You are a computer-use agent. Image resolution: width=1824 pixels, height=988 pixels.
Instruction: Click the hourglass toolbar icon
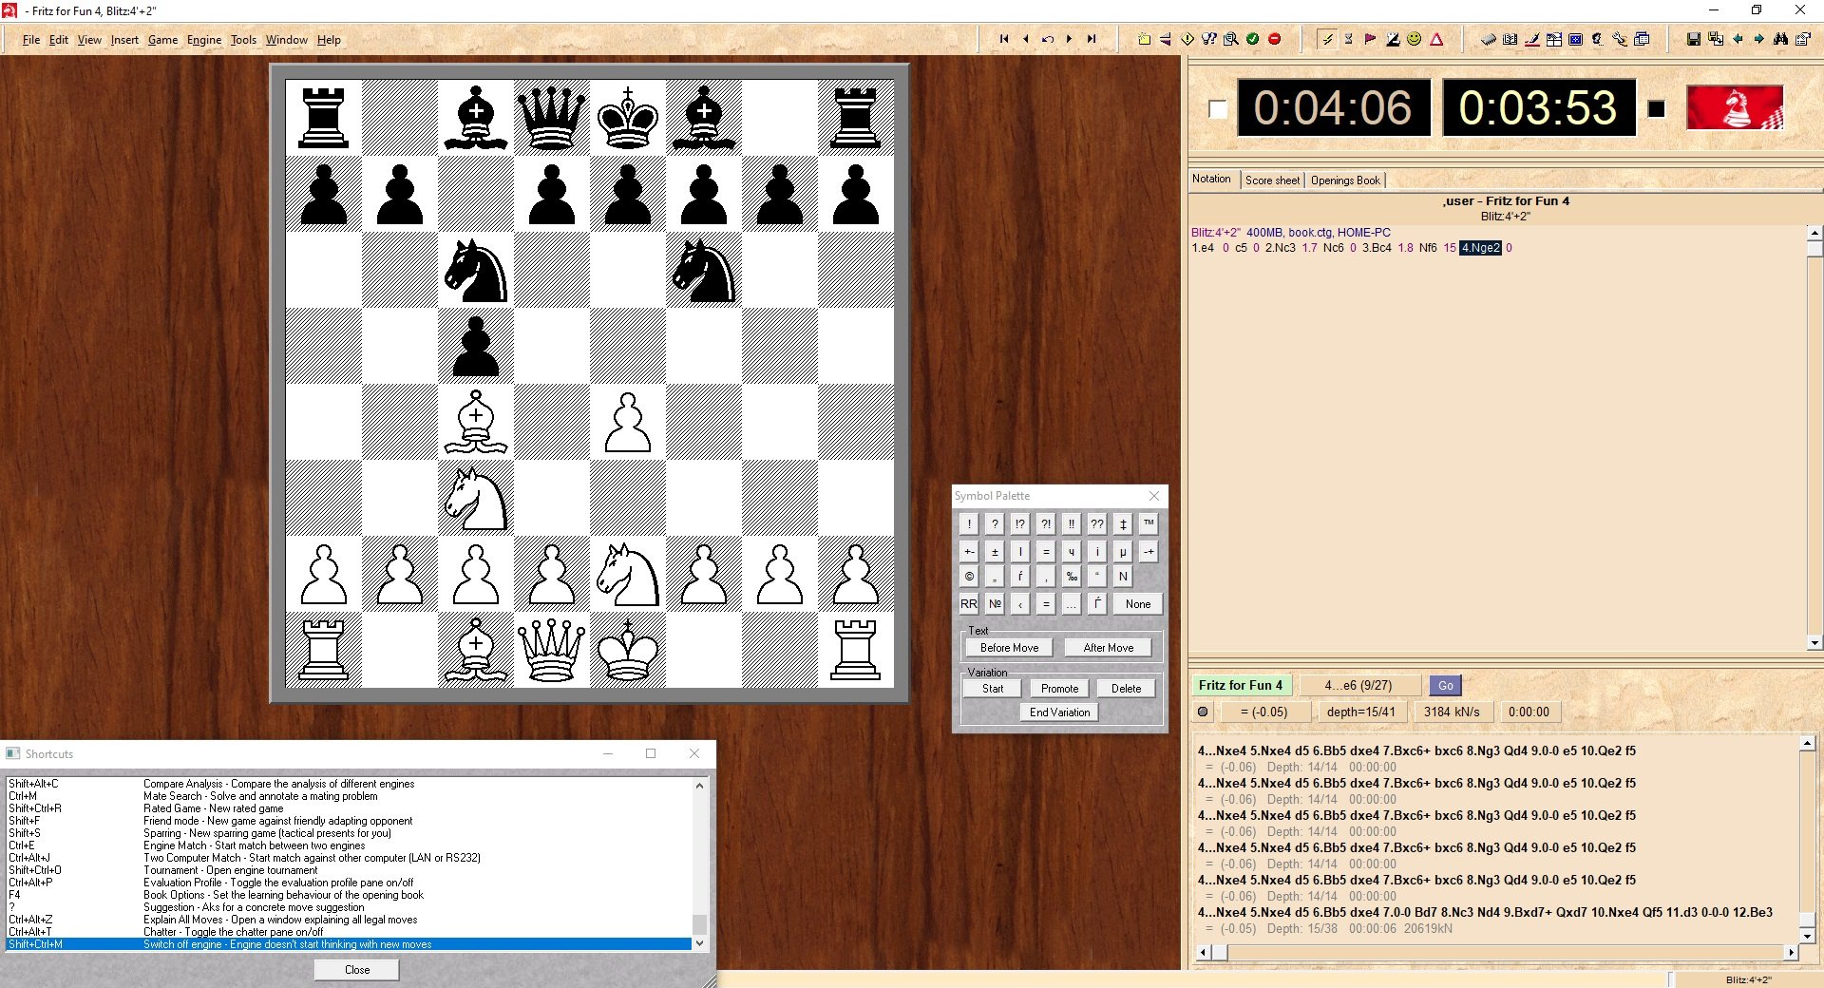coord(1348,39)
